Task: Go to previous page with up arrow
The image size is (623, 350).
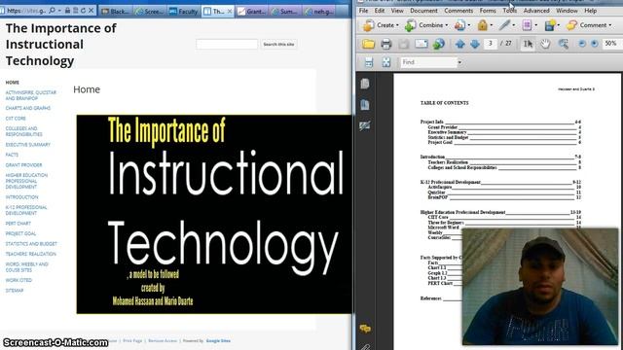Action: 460,44
